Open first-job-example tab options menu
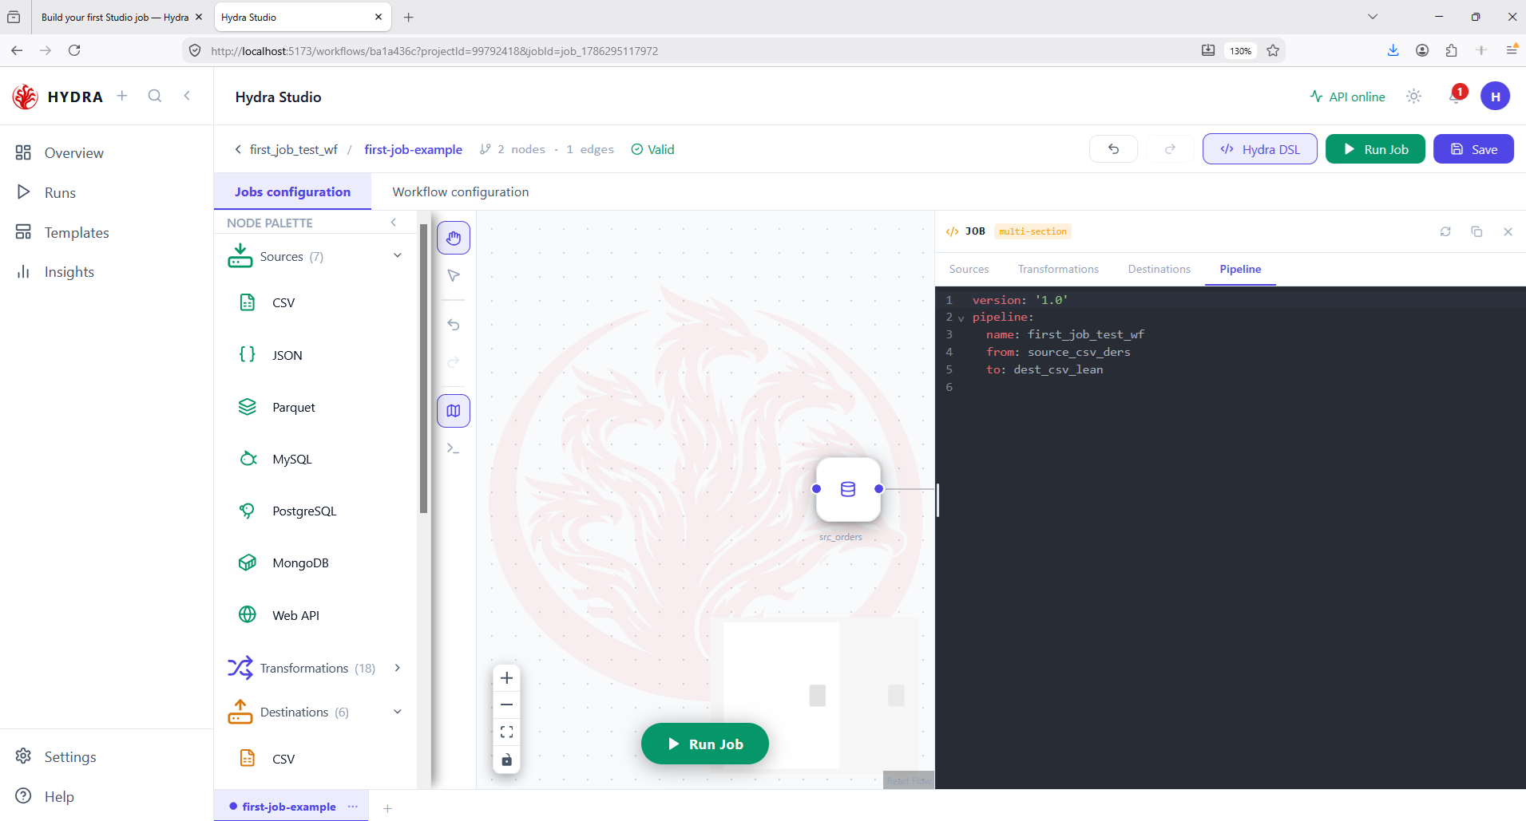The image size is (1526, 821). point(353,807)
